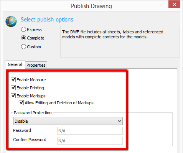The height and width of the screenshot is (153, 183).
Task: Click the dropdown arrow next to Disable
Action: click(x=119, y=121)
